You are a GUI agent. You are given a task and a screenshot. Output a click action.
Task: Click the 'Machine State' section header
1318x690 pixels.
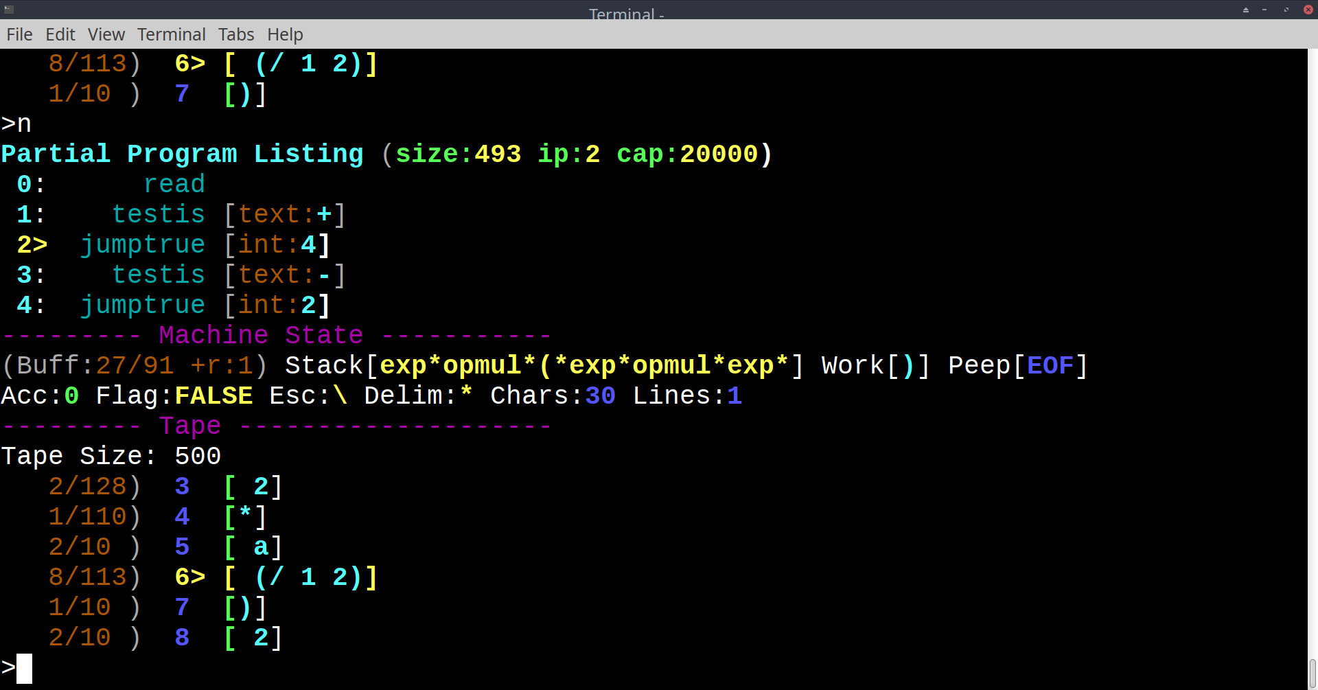coord(261,335)
